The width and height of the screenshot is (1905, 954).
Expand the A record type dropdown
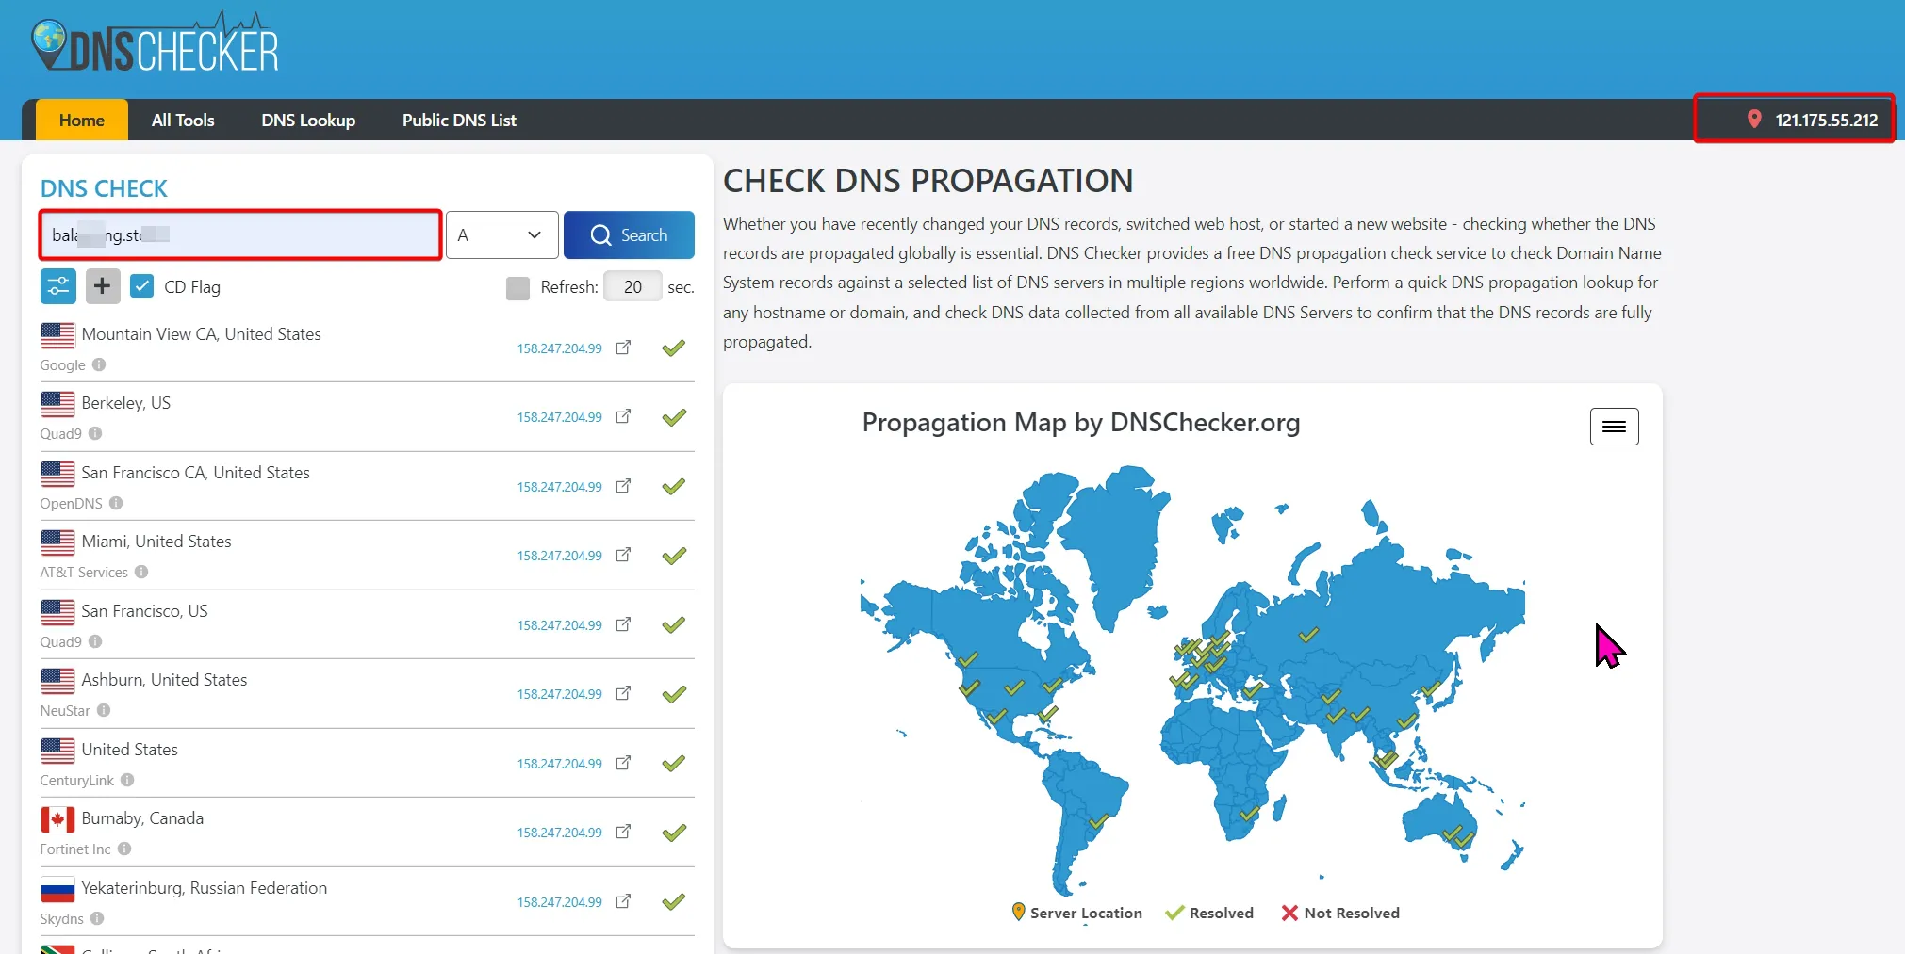pyautogui.click(x=501, y=234)
